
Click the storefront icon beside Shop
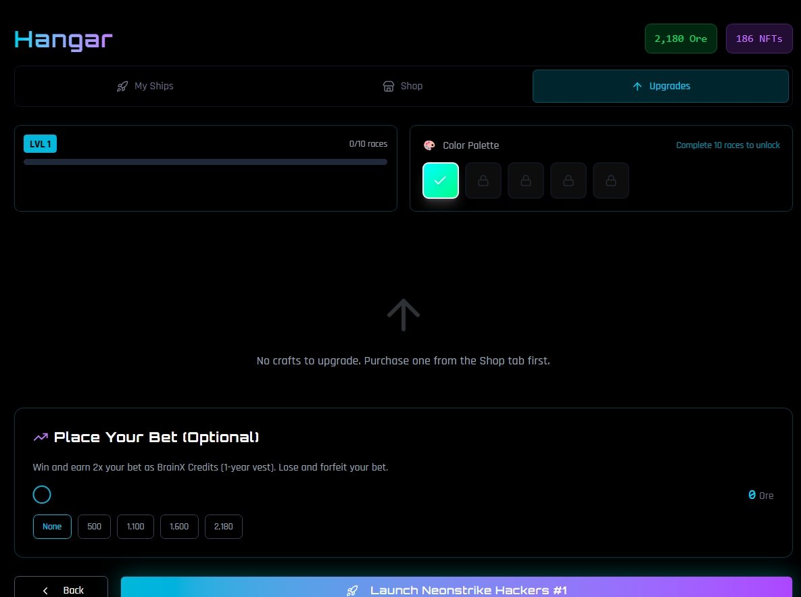[388, 87]
